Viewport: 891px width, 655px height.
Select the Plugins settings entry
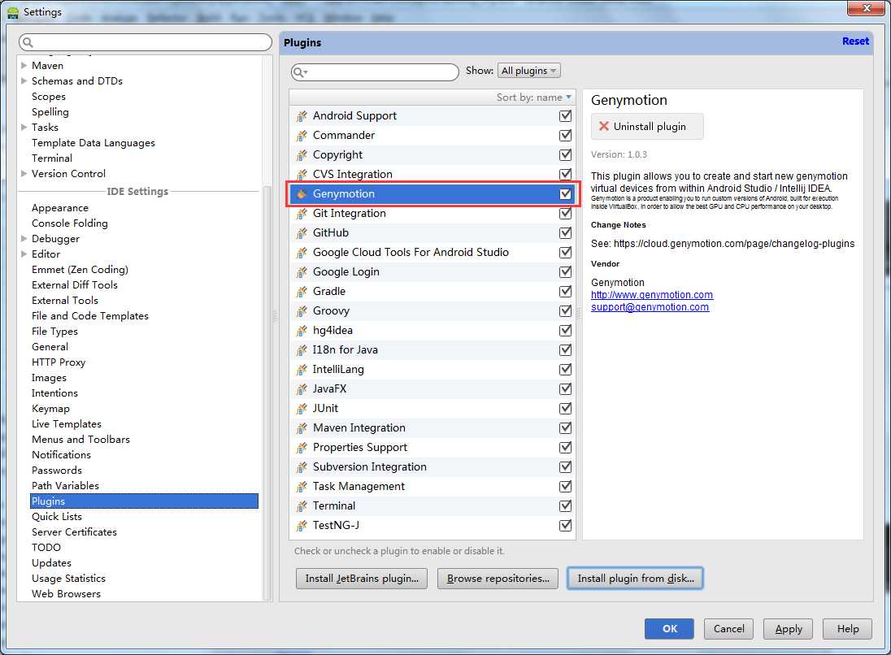[144, 501]
